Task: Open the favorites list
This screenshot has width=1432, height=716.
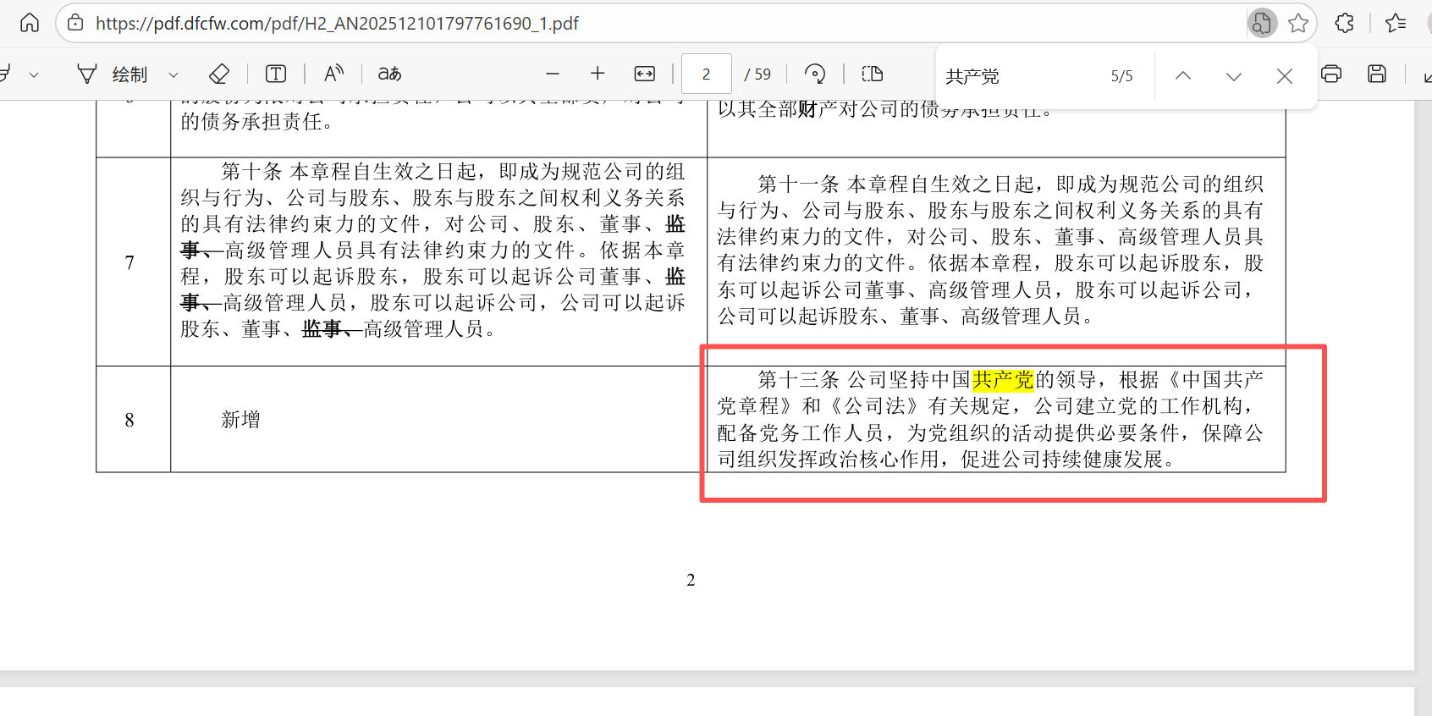Action: click(x=1396, y=23)
